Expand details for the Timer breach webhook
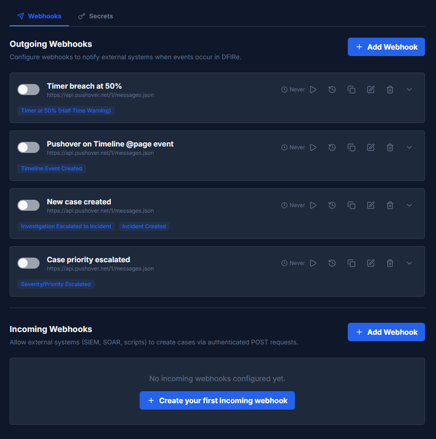 click(x=409, y=89)
